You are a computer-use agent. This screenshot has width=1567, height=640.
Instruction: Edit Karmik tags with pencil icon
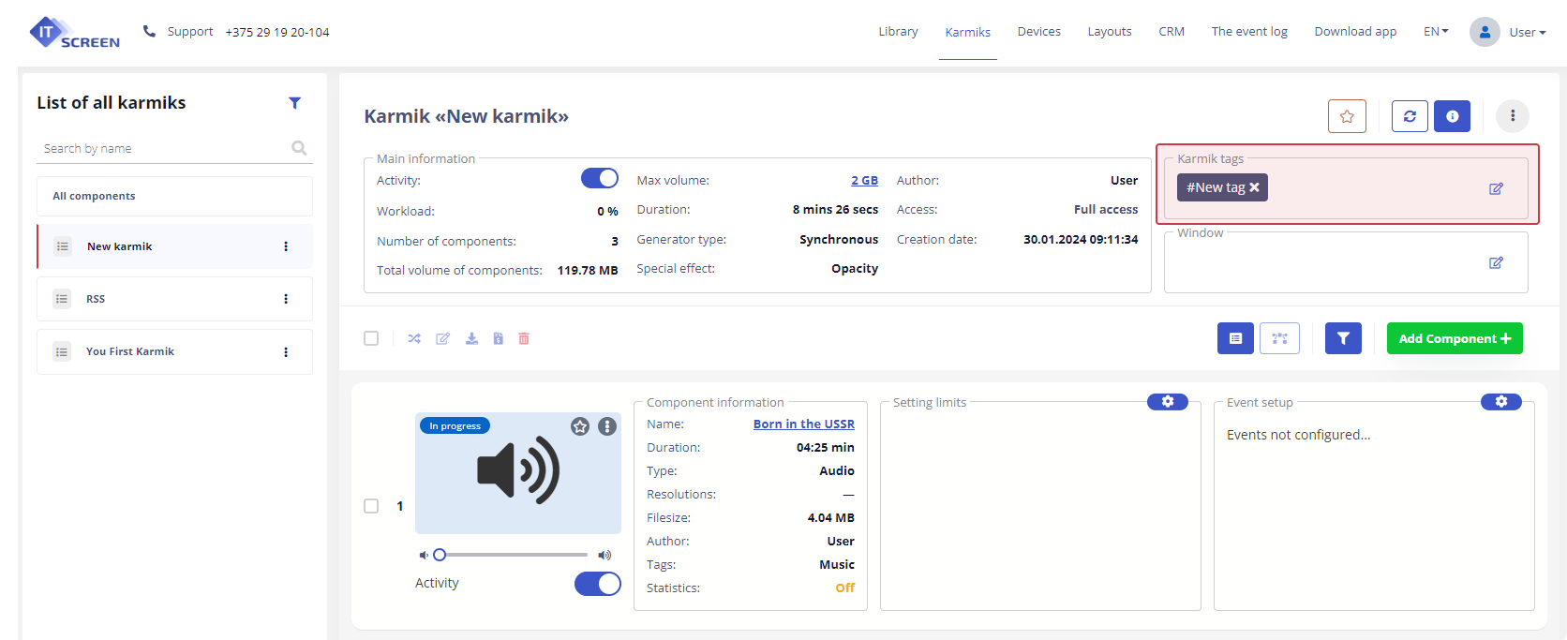1496,188
